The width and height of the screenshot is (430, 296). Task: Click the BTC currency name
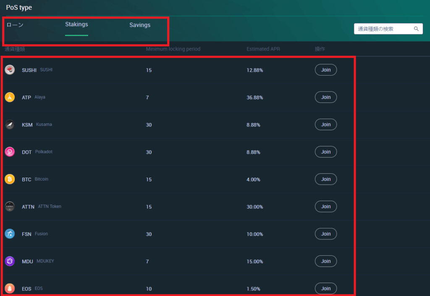click(26, 180)
